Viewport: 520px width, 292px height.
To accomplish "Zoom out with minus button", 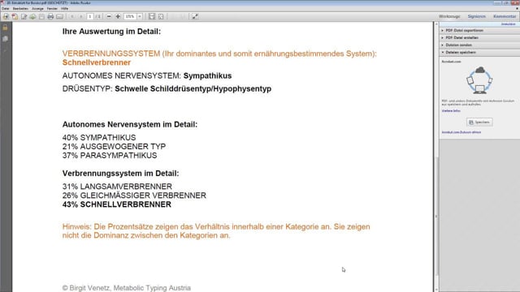I will click(109, 16).
